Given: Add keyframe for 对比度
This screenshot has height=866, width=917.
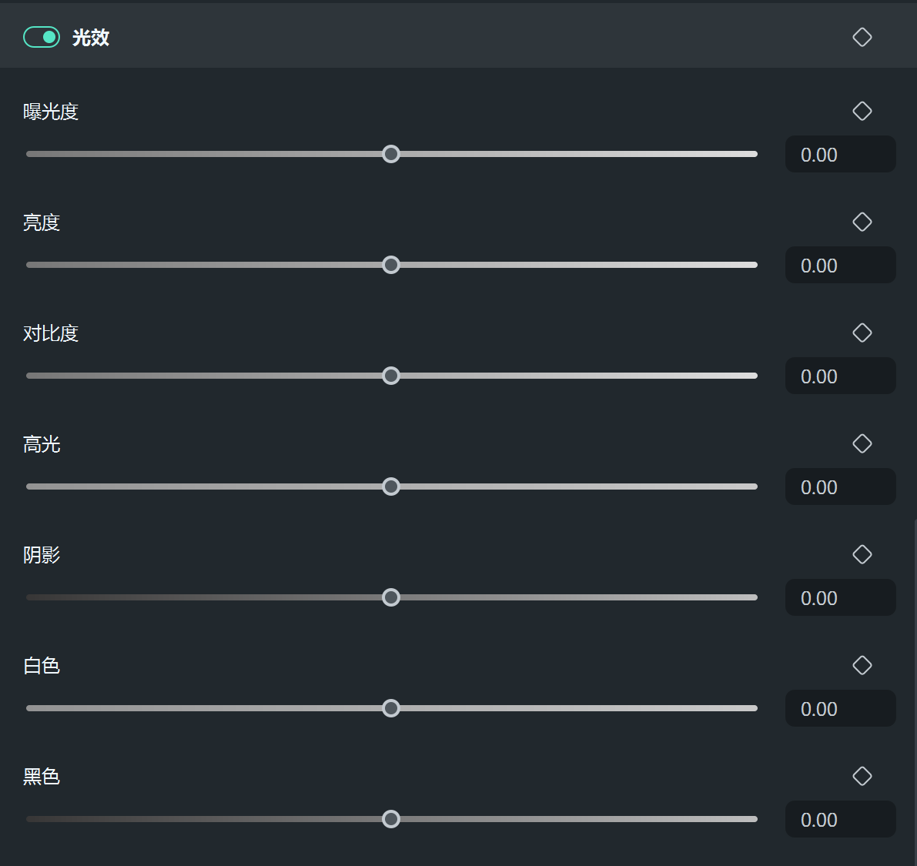Looking at the screenshot, I should pos(862,333).
